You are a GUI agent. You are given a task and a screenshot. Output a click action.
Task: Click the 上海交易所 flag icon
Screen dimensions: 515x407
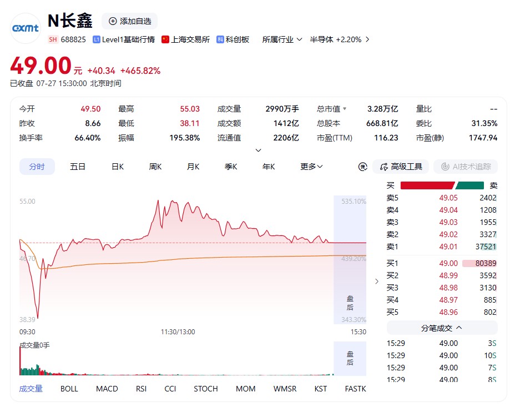(x=165, y=40)
